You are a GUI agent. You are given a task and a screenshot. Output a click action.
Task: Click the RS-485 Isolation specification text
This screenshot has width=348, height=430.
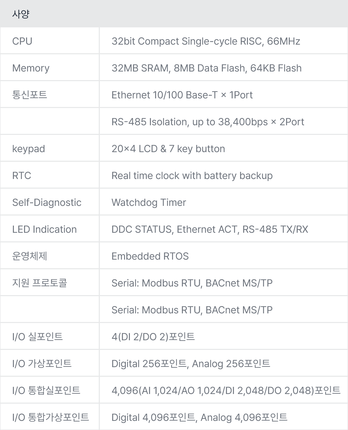208,122
